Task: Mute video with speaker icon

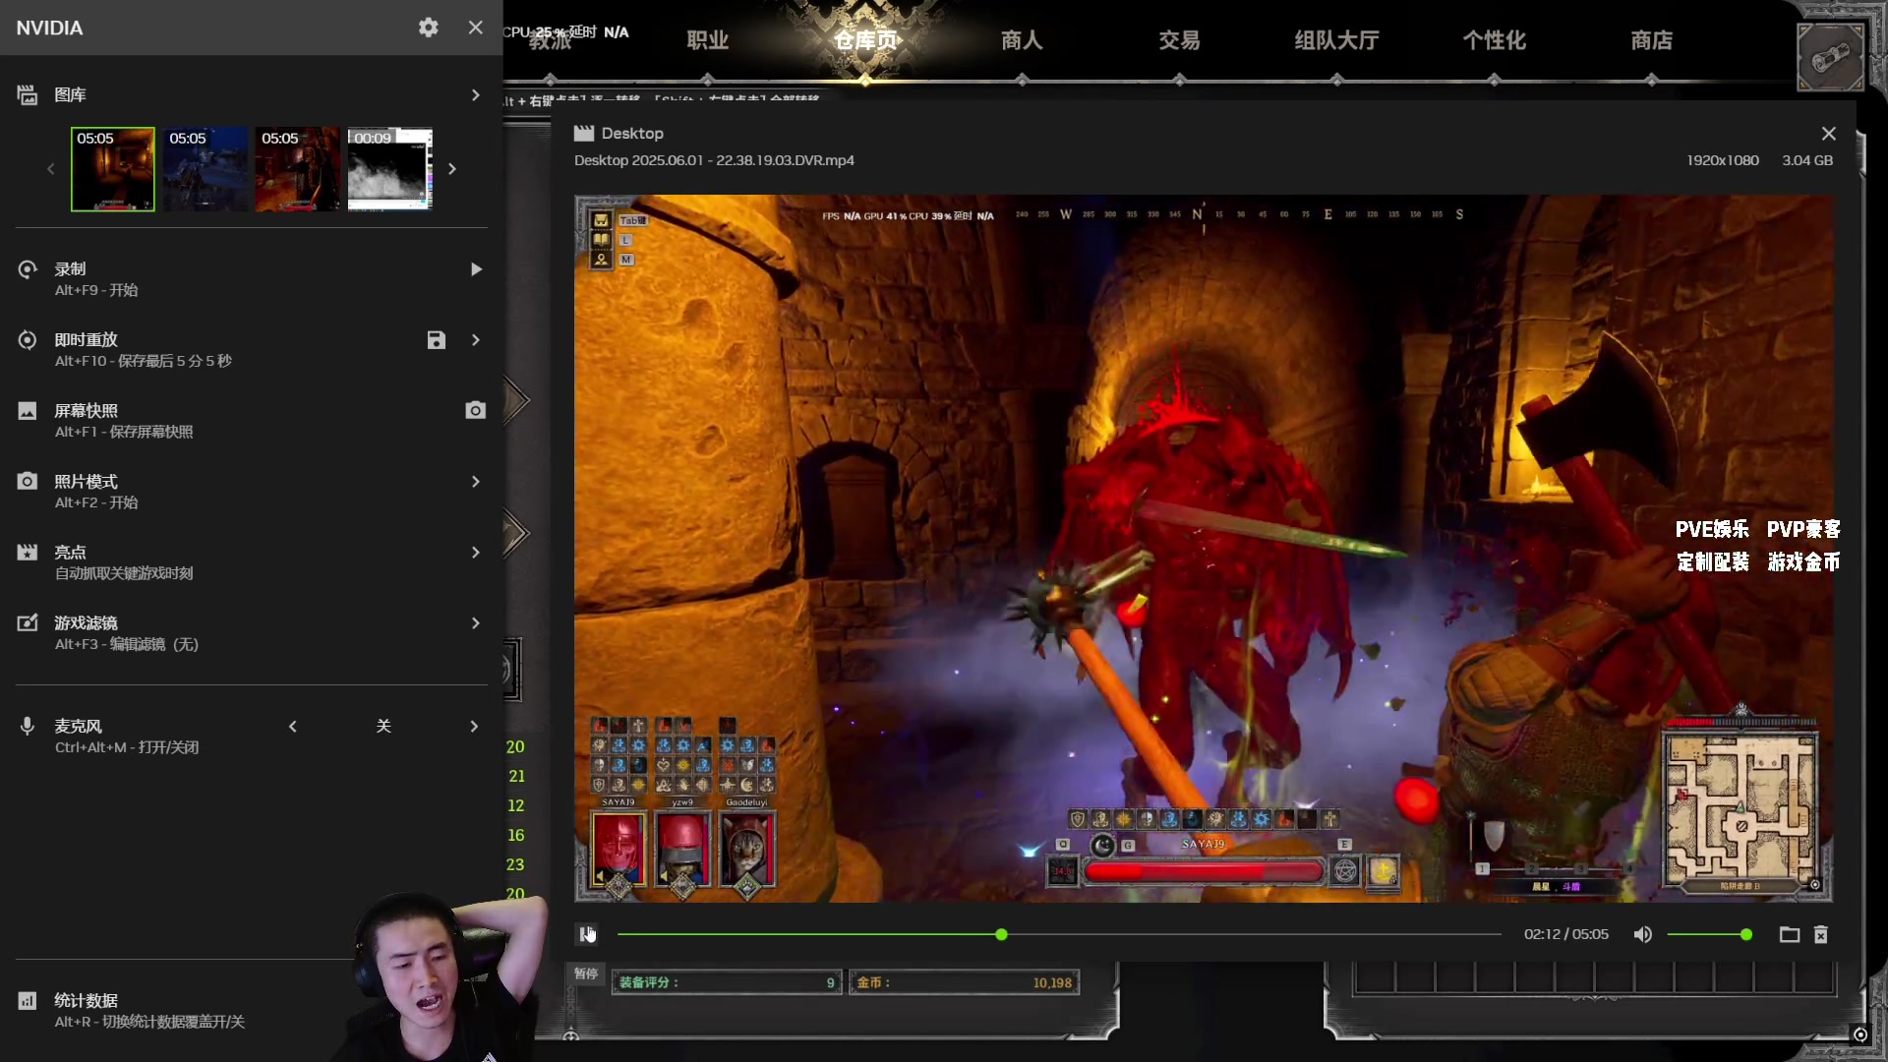Action: (x=1643, y=934)
